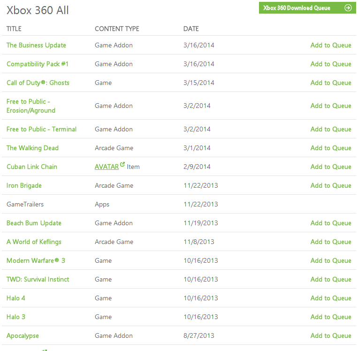358x351 pixels.
Task: Click the DATE column header
Action: pyautogui.click(x=191, y=29)
